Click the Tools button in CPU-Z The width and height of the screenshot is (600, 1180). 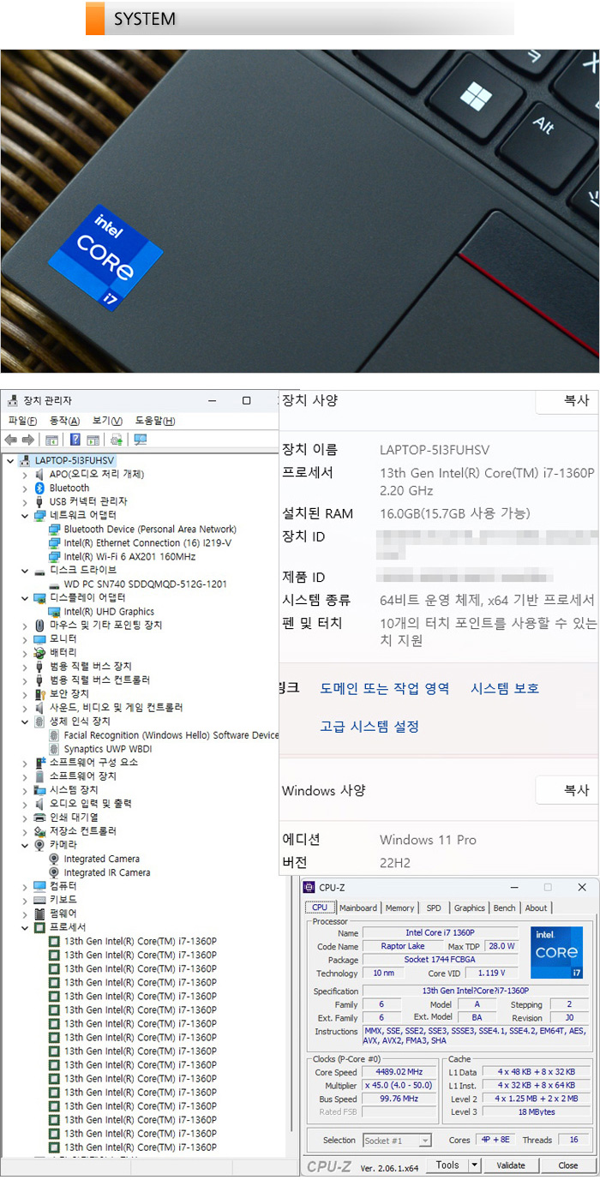(448, 1165)
